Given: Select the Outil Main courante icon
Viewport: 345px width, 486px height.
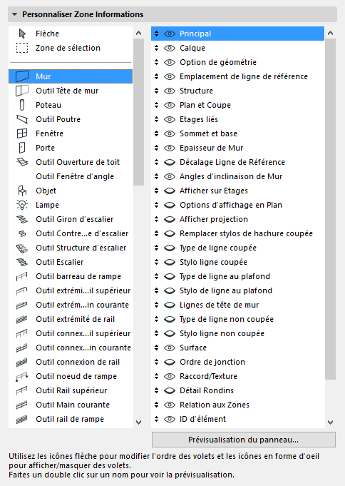Looking at the screenshot, I should [x=22, y=405].
